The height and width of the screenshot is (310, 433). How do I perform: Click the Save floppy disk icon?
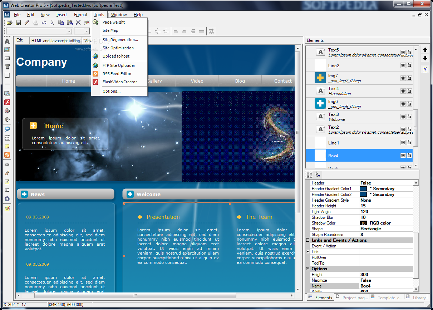pyautogui.click(x=18, y=23)
